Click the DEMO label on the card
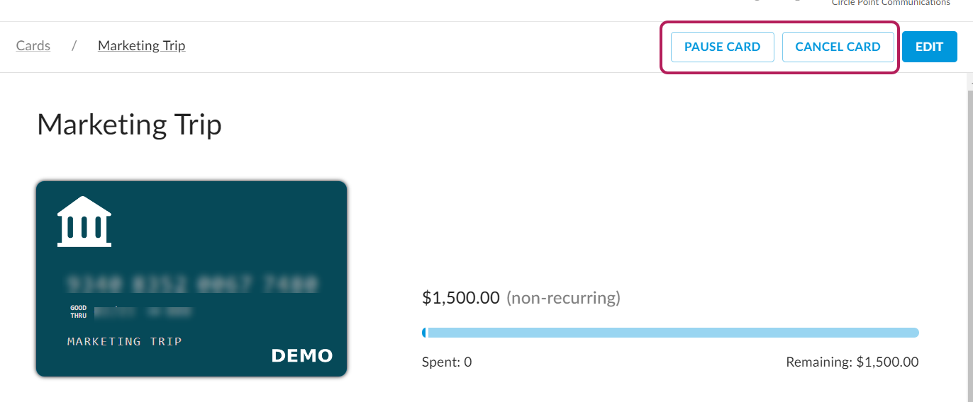Image resolution: width=973 pixels, height=402 pixels. tap(301, 355)
